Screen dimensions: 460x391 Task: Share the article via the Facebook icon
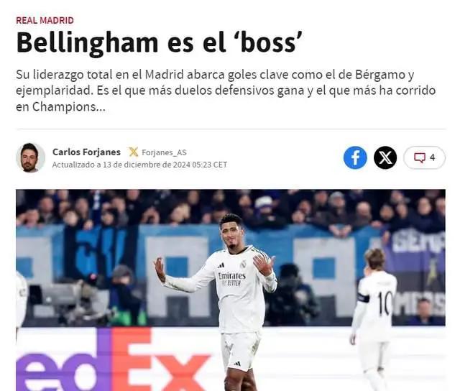[x=355, y=157]
